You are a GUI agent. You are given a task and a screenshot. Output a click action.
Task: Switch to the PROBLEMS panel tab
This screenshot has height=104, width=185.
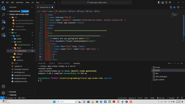(42, 64)
